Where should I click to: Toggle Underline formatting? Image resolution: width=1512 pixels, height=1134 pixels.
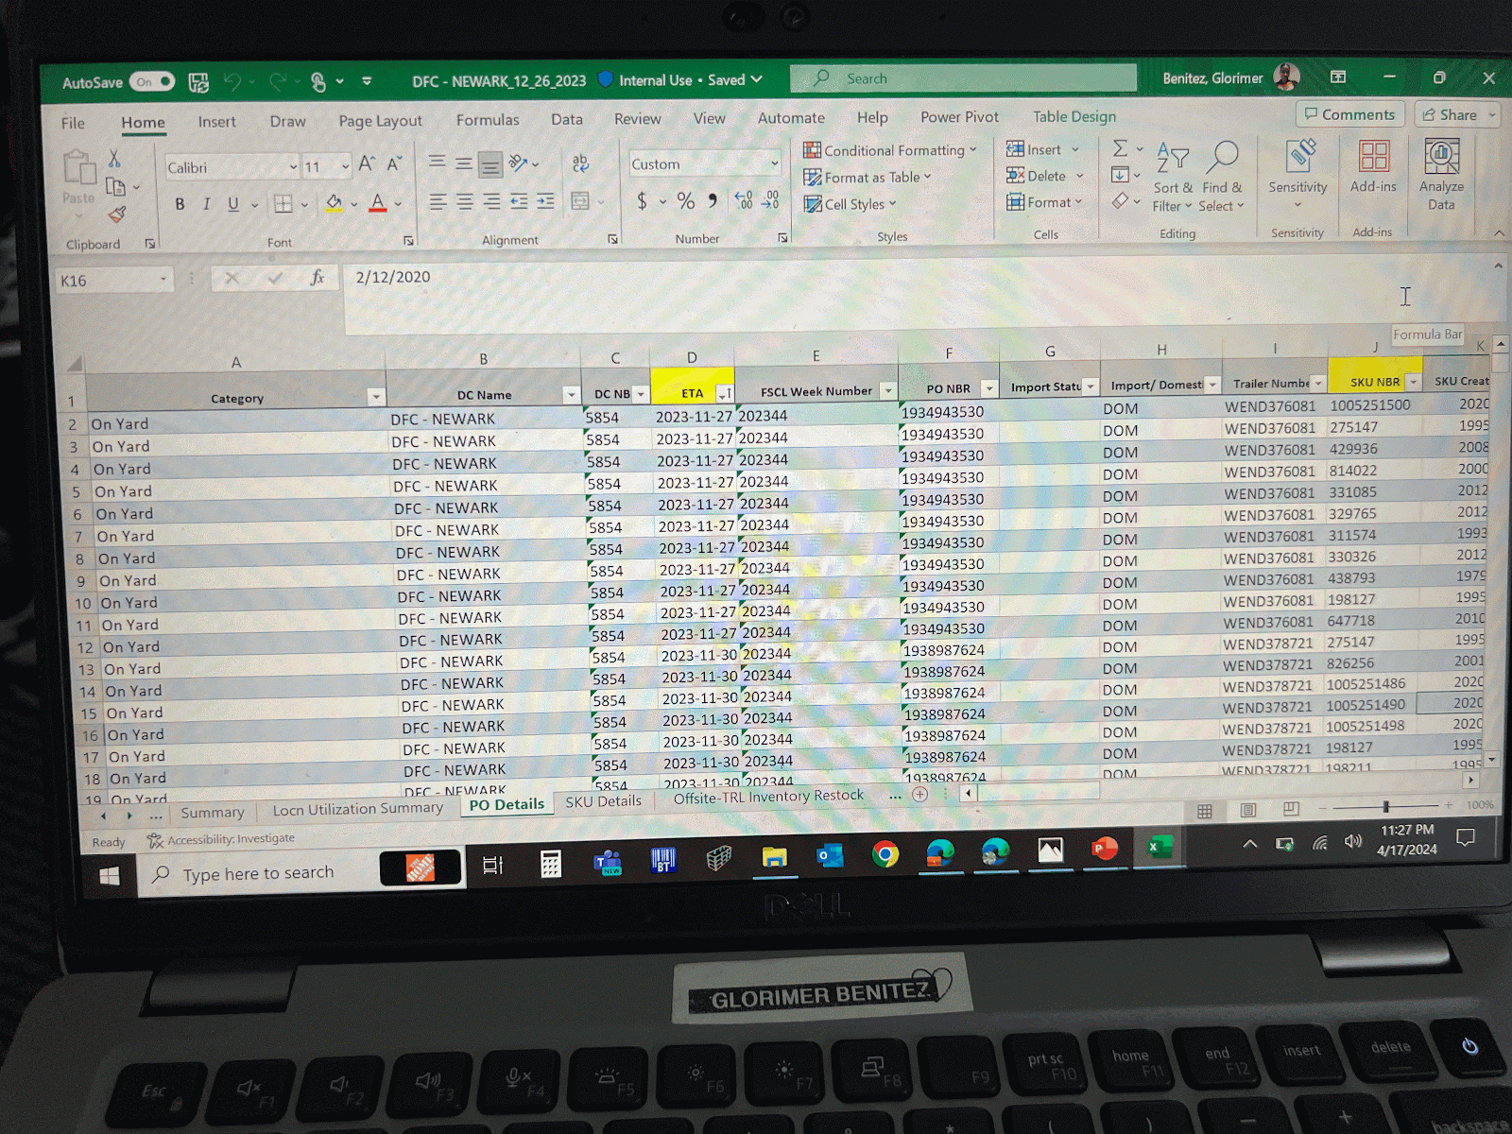232,203
